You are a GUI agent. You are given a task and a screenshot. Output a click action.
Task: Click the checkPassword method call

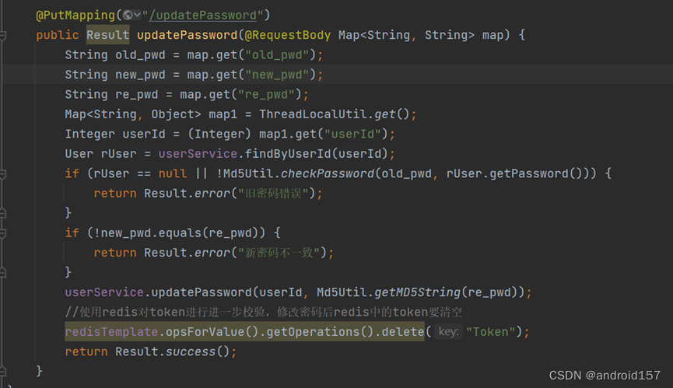[x=327, y=173]
